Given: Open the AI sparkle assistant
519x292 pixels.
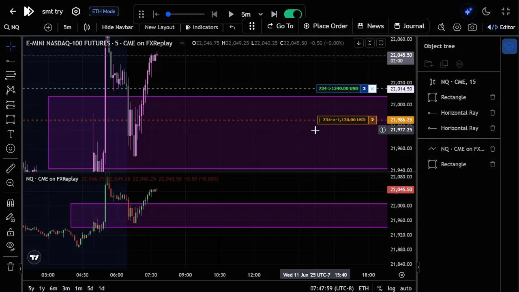Looking at the screenshot, I should tap(468, 11).
